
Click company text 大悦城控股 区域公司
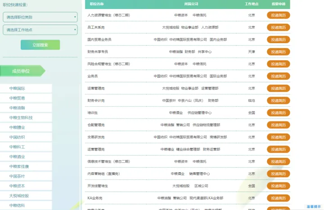tap(190, 186)
